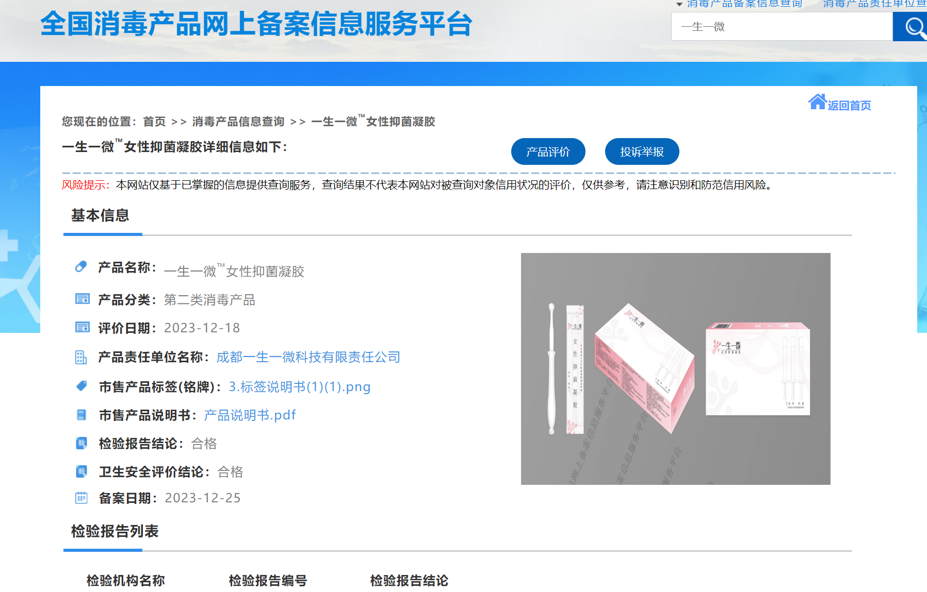The width and height of the screenshot is (927, 592).
Task: Click the building icon beside 产品责任单位名称
Action: coord(81,357)
